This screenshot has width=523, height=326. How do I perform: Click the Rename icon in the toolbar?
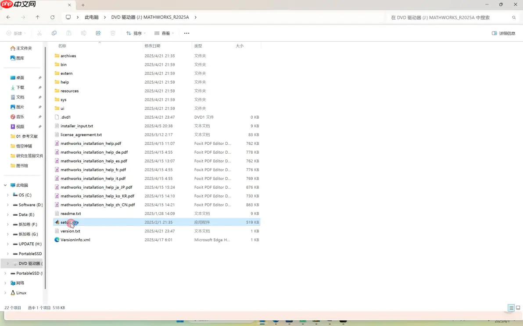[x=83, y=33]
